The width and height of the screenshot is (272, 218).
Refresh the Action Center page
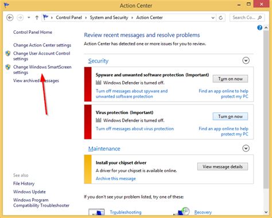click(x=221, y=18)
